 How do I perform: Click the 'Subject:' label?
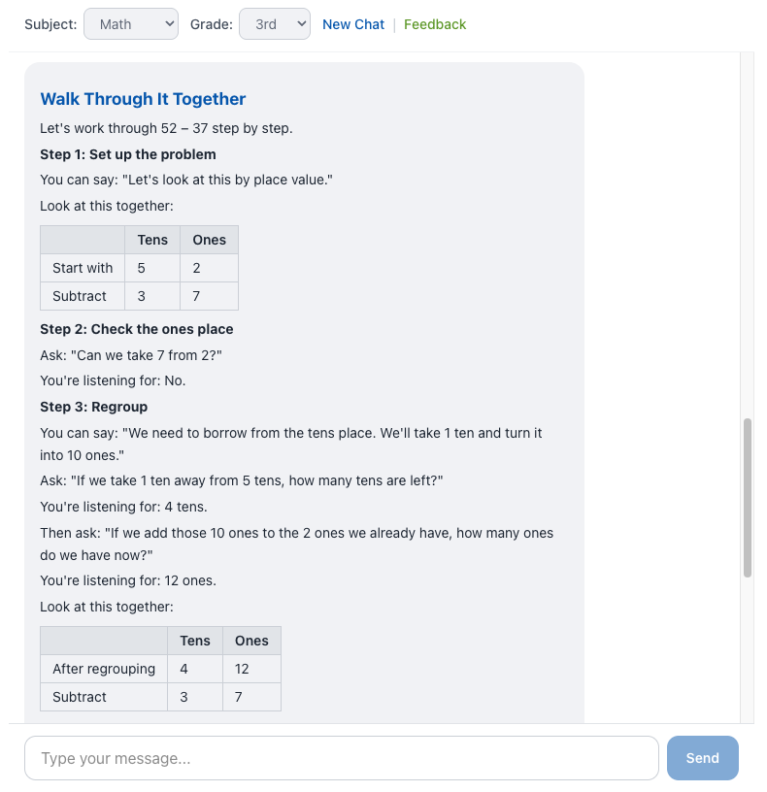[50, 24]
